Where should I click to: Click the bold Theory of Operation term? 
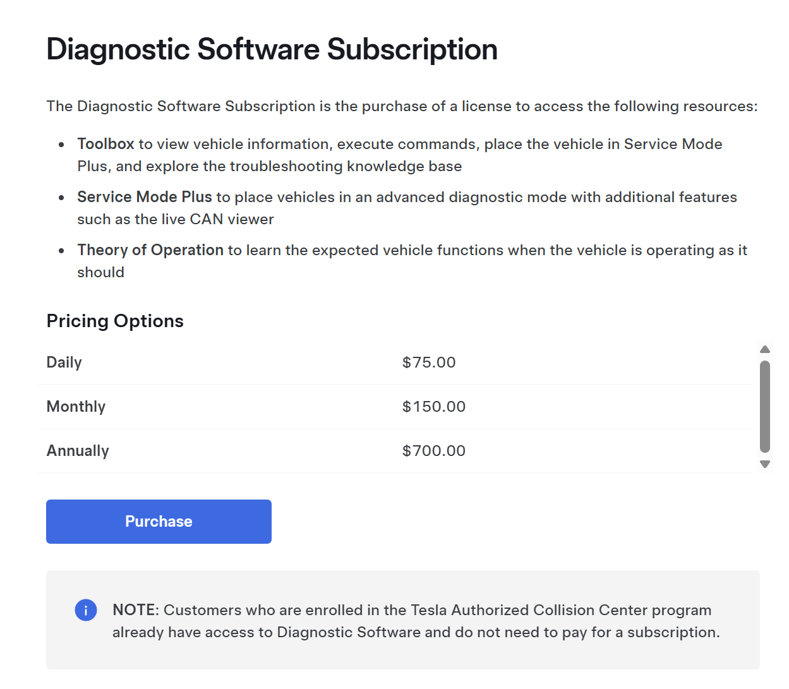click(x=150, y=250)
